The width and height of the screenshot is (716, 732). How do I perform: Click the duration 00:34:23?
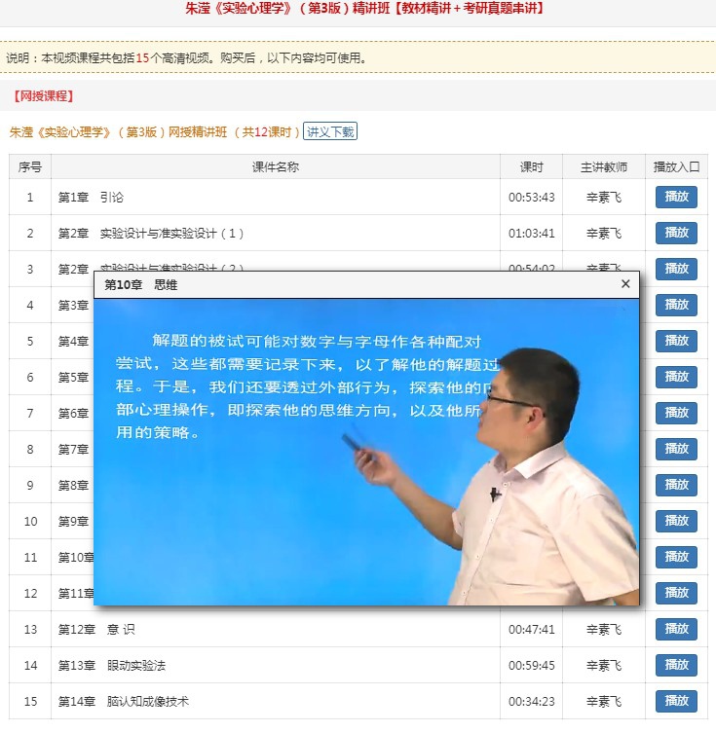click(x=532, y=701)
